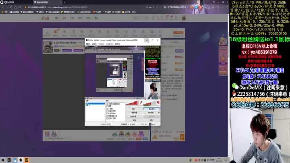Go forward with the browser forward arrow

pyautogui.click(x=7, y=7)
